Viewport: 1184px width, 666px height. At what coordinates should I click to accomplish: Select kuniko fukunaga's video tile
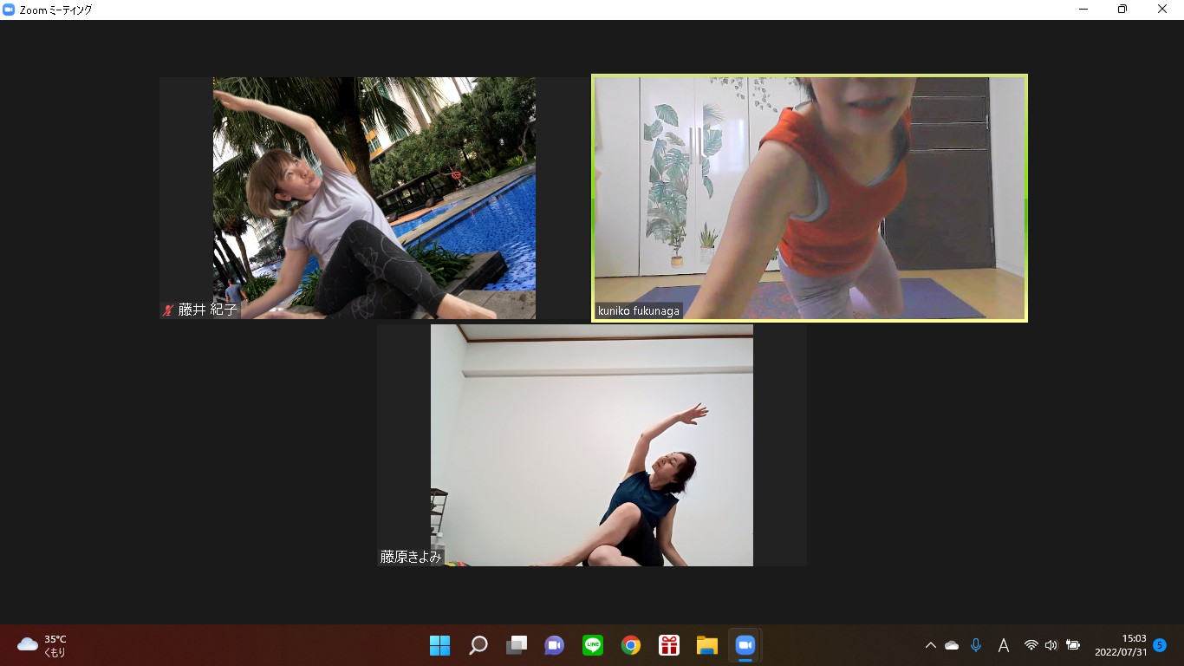(x=810, y=198)
